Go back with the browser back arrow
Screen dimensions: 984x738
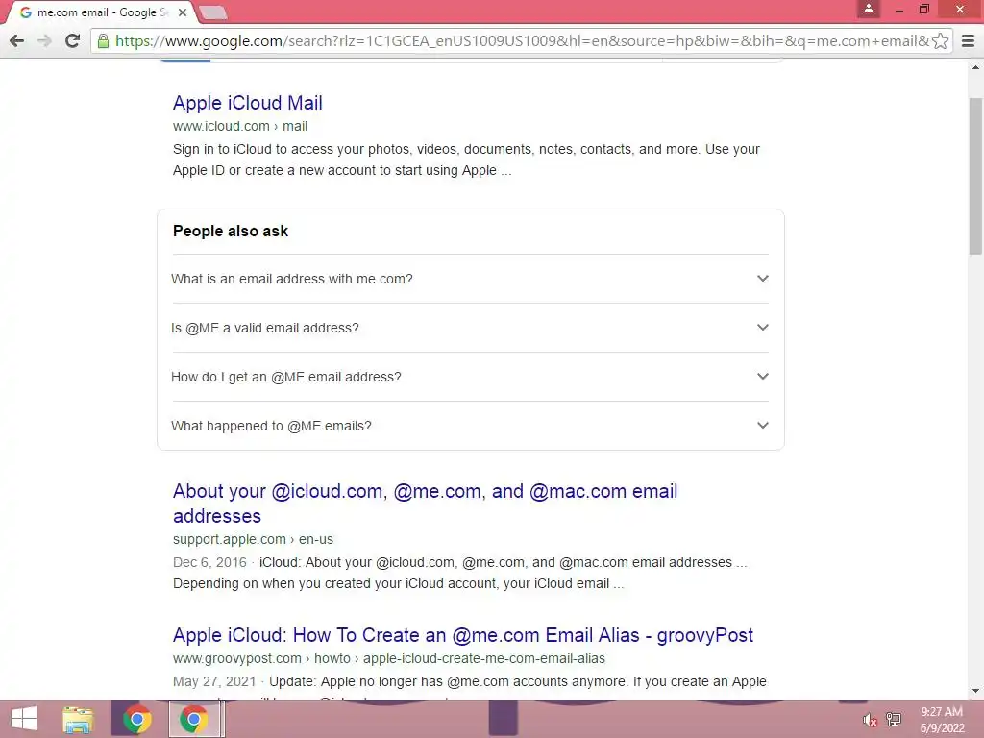click(x=17, y=40)
